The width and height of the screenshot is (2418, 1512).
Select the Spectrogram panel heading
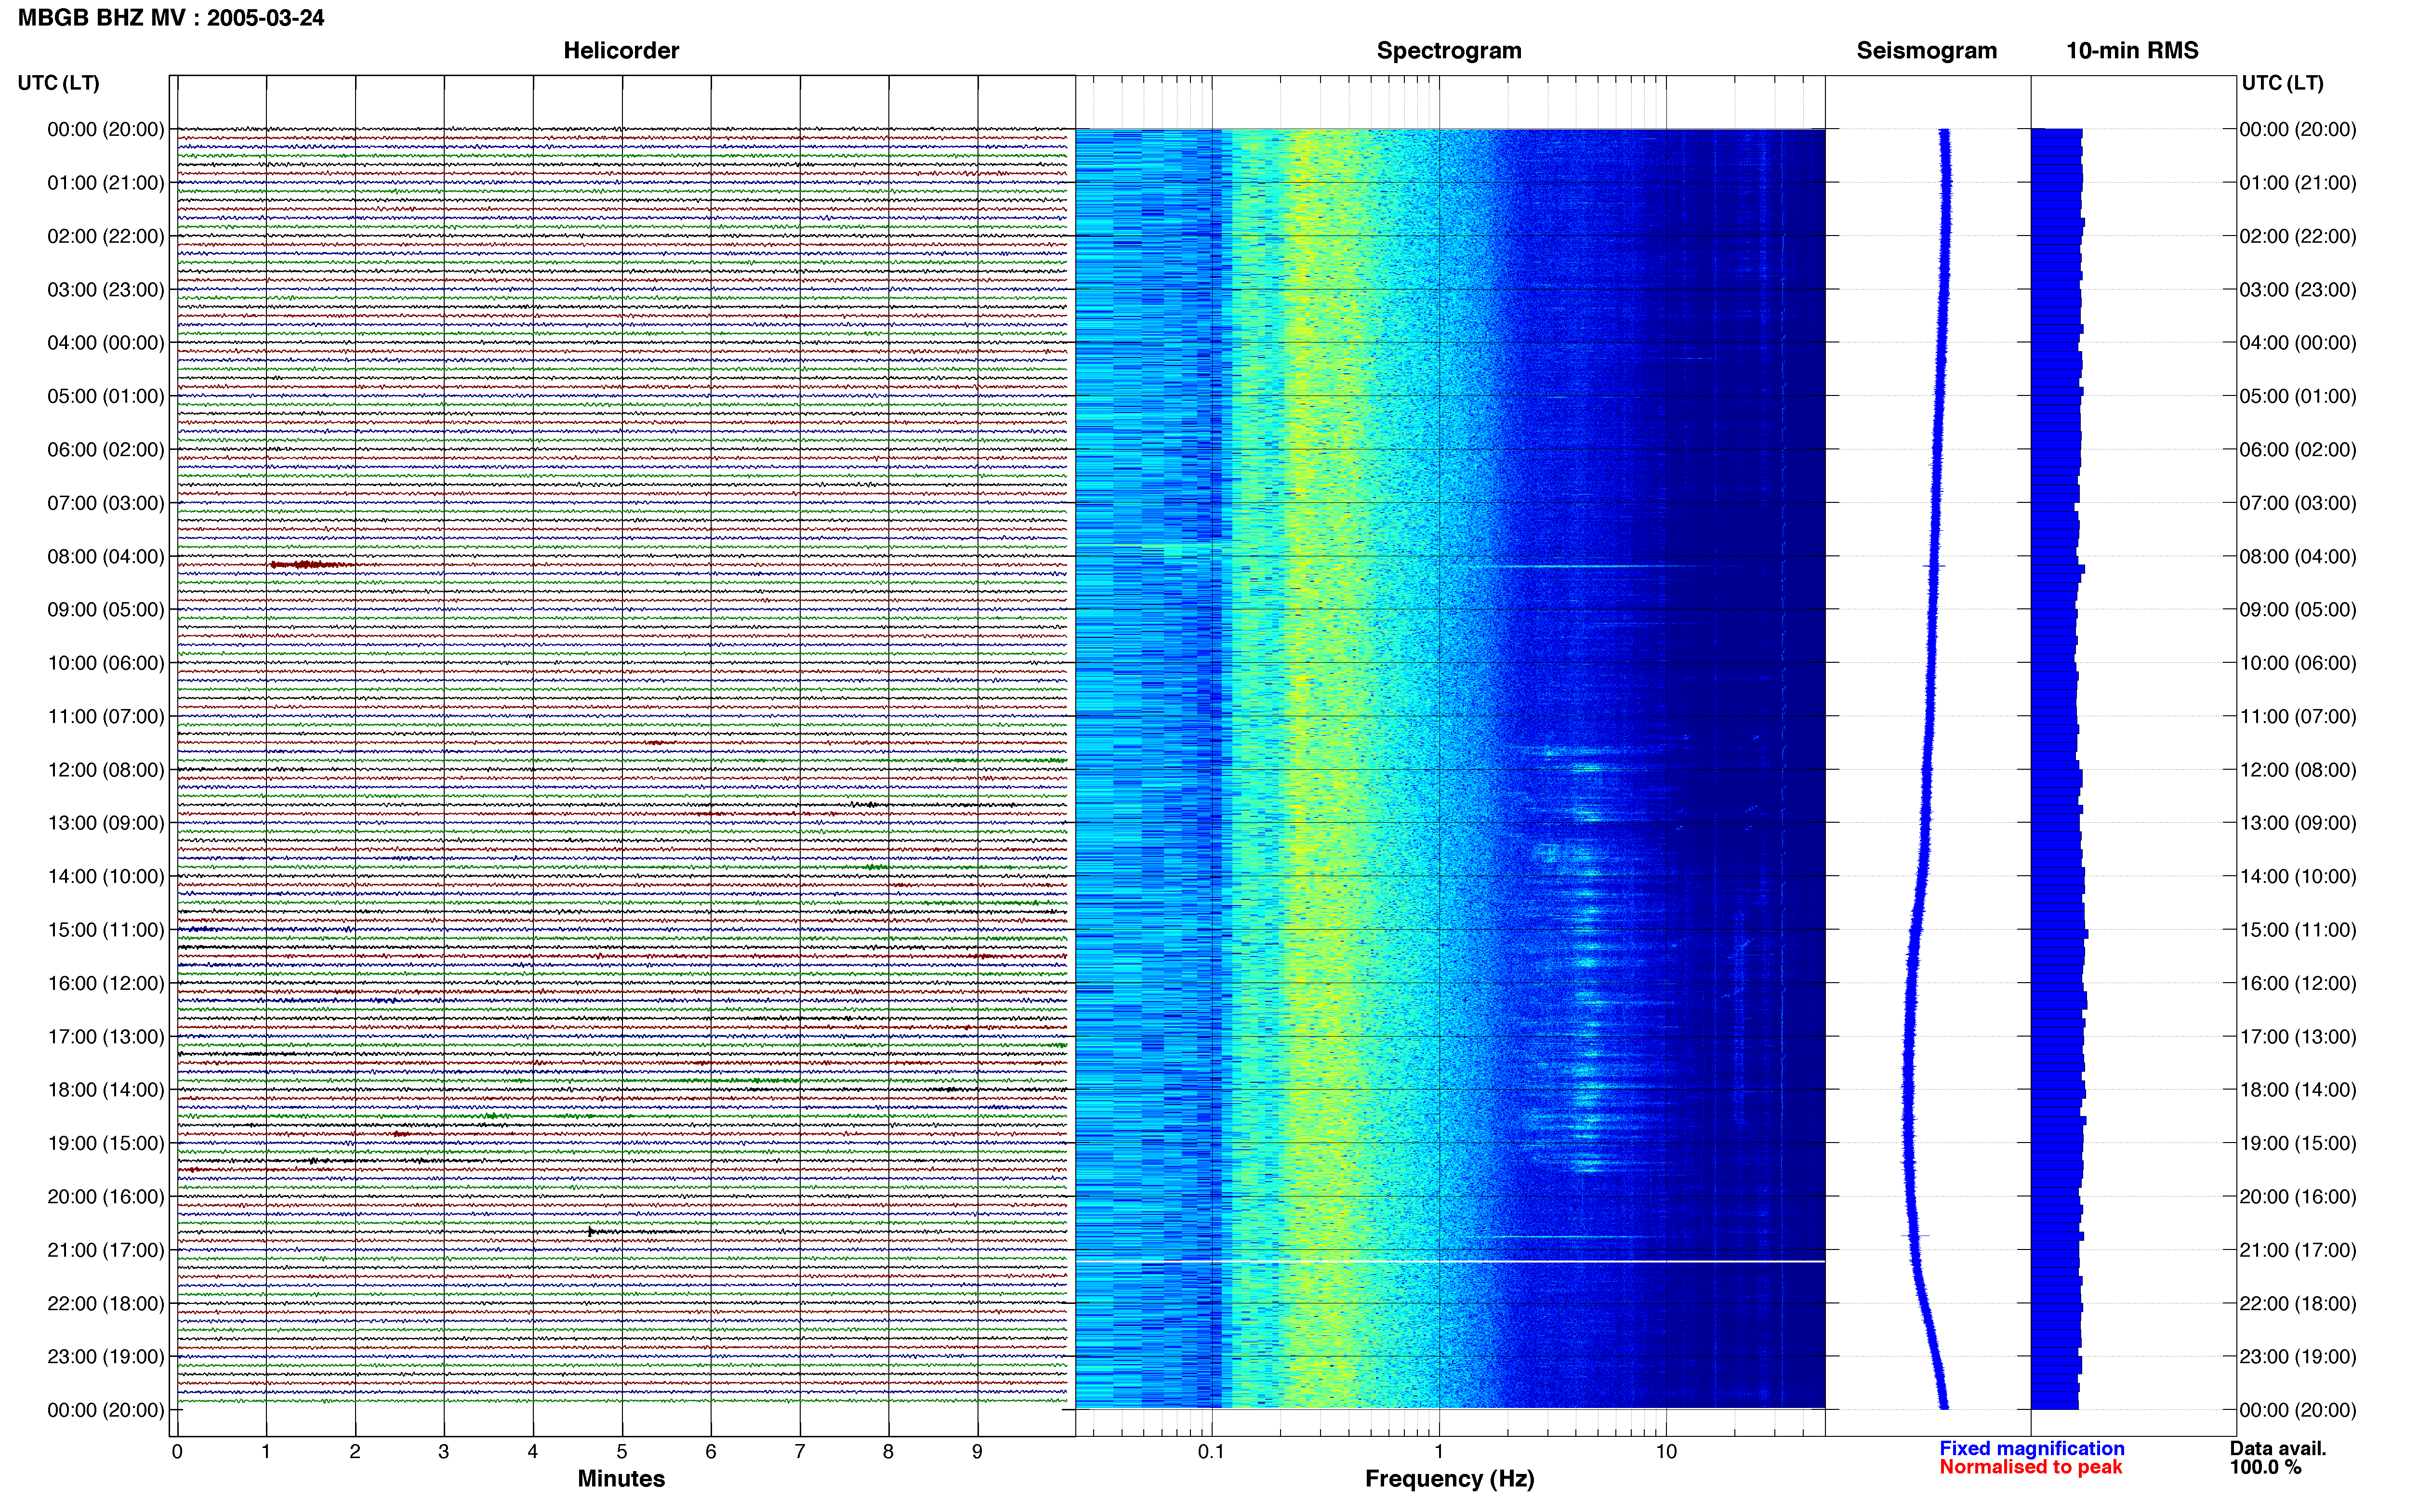1449,50
